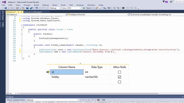This screenshot has width=184, height=103.
Task: Click the Start debugging button
Action: (87, 8)
